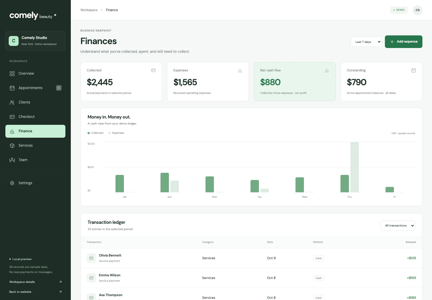Click Back to website link

(x=35, y=292)
